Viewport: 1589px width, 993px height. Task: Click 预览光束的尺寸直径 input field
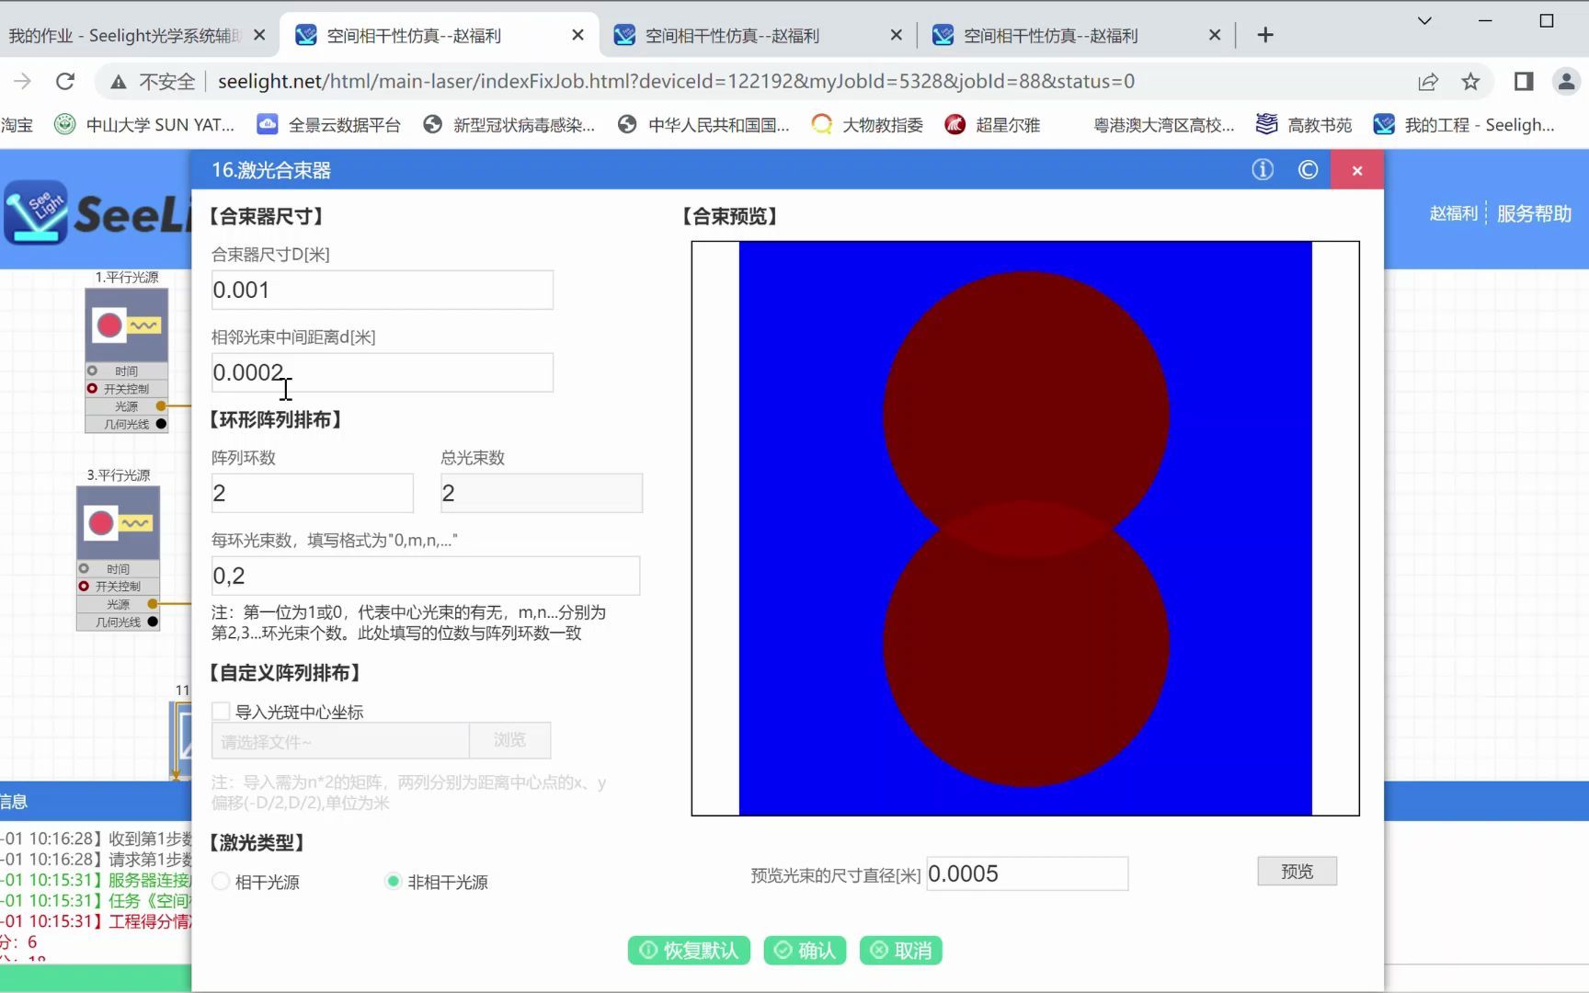tap(1027, 873)
